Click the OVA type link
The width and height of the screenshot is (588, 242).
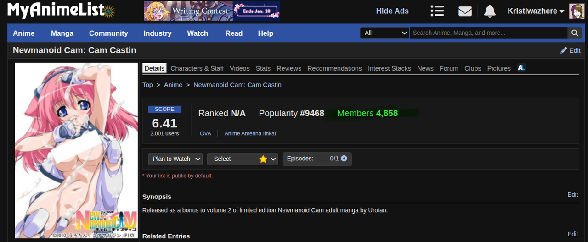(205, 133)
